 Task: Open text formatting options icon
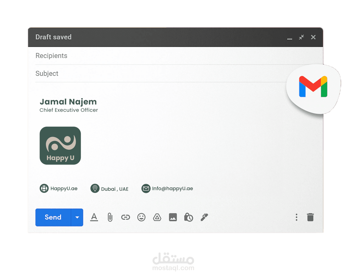(94, 217)
